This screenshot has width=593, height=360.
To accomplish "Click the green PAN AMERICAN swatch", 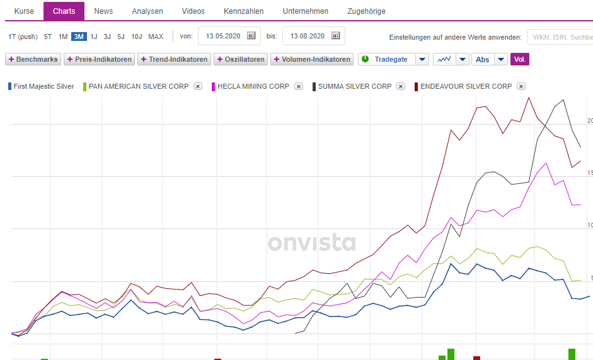I will (x=84, y=86).
